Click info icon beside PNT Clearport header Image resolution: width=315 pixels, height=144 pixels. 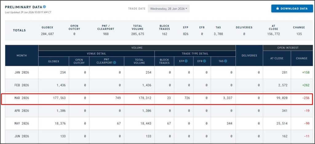(x=114, y=63)
